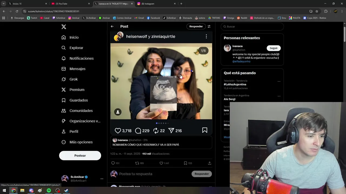Switch to the Instagram browser tab
Screen dimensions: 346x194
pos(156,4)
